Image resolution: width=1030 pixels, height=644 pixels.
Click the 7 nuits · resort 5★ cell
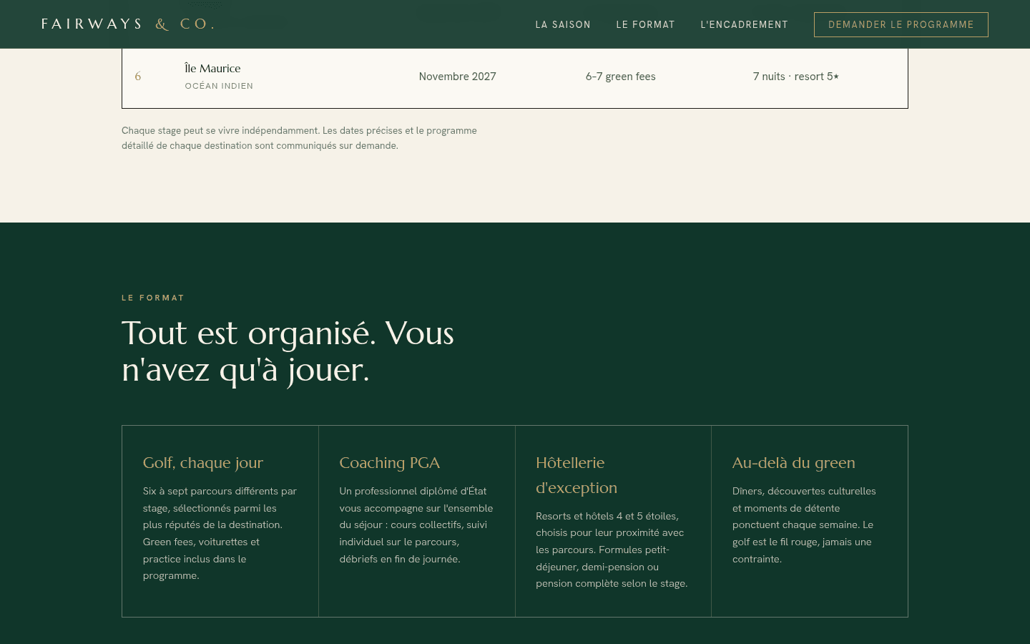point(795,77)
